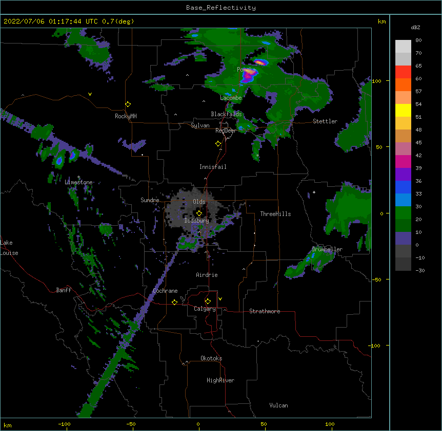The image size is (442, 431).
Task: Click the Sylvan label on the map
Action: click(200, 125)
